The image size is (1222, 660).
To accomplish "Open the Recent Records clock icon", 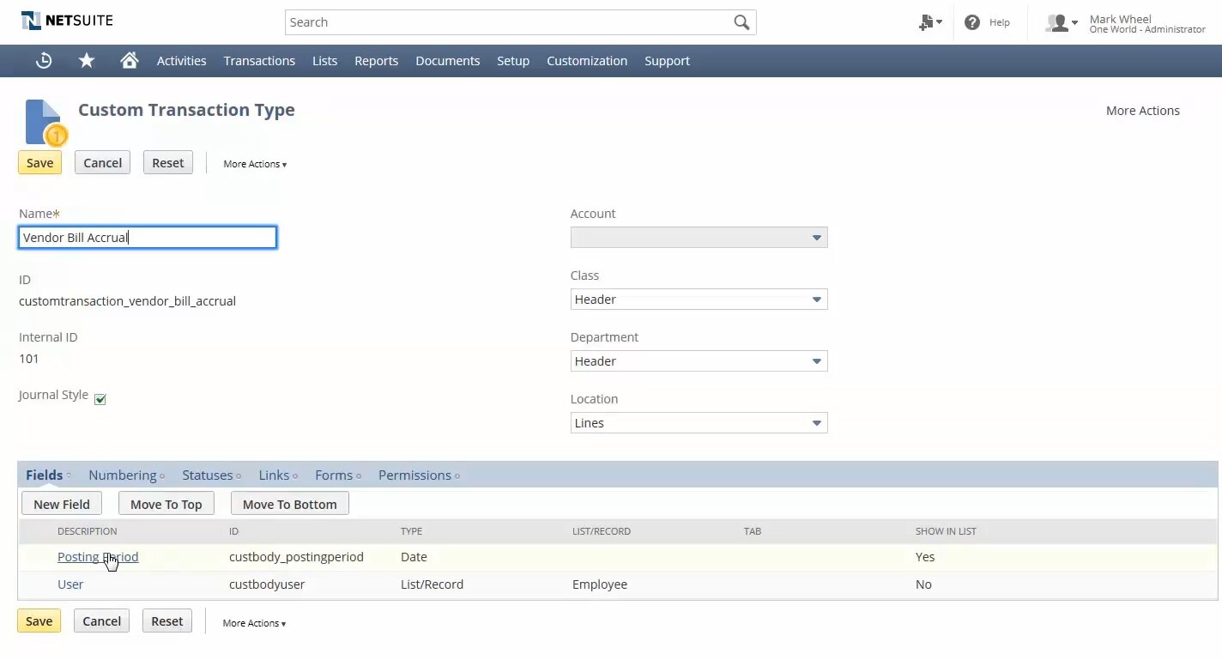I will pos(44,60).
